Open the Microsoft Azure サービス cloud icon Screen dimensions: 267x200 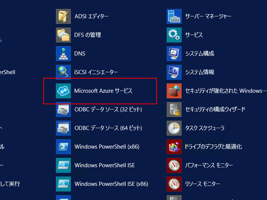click(63, 91)
